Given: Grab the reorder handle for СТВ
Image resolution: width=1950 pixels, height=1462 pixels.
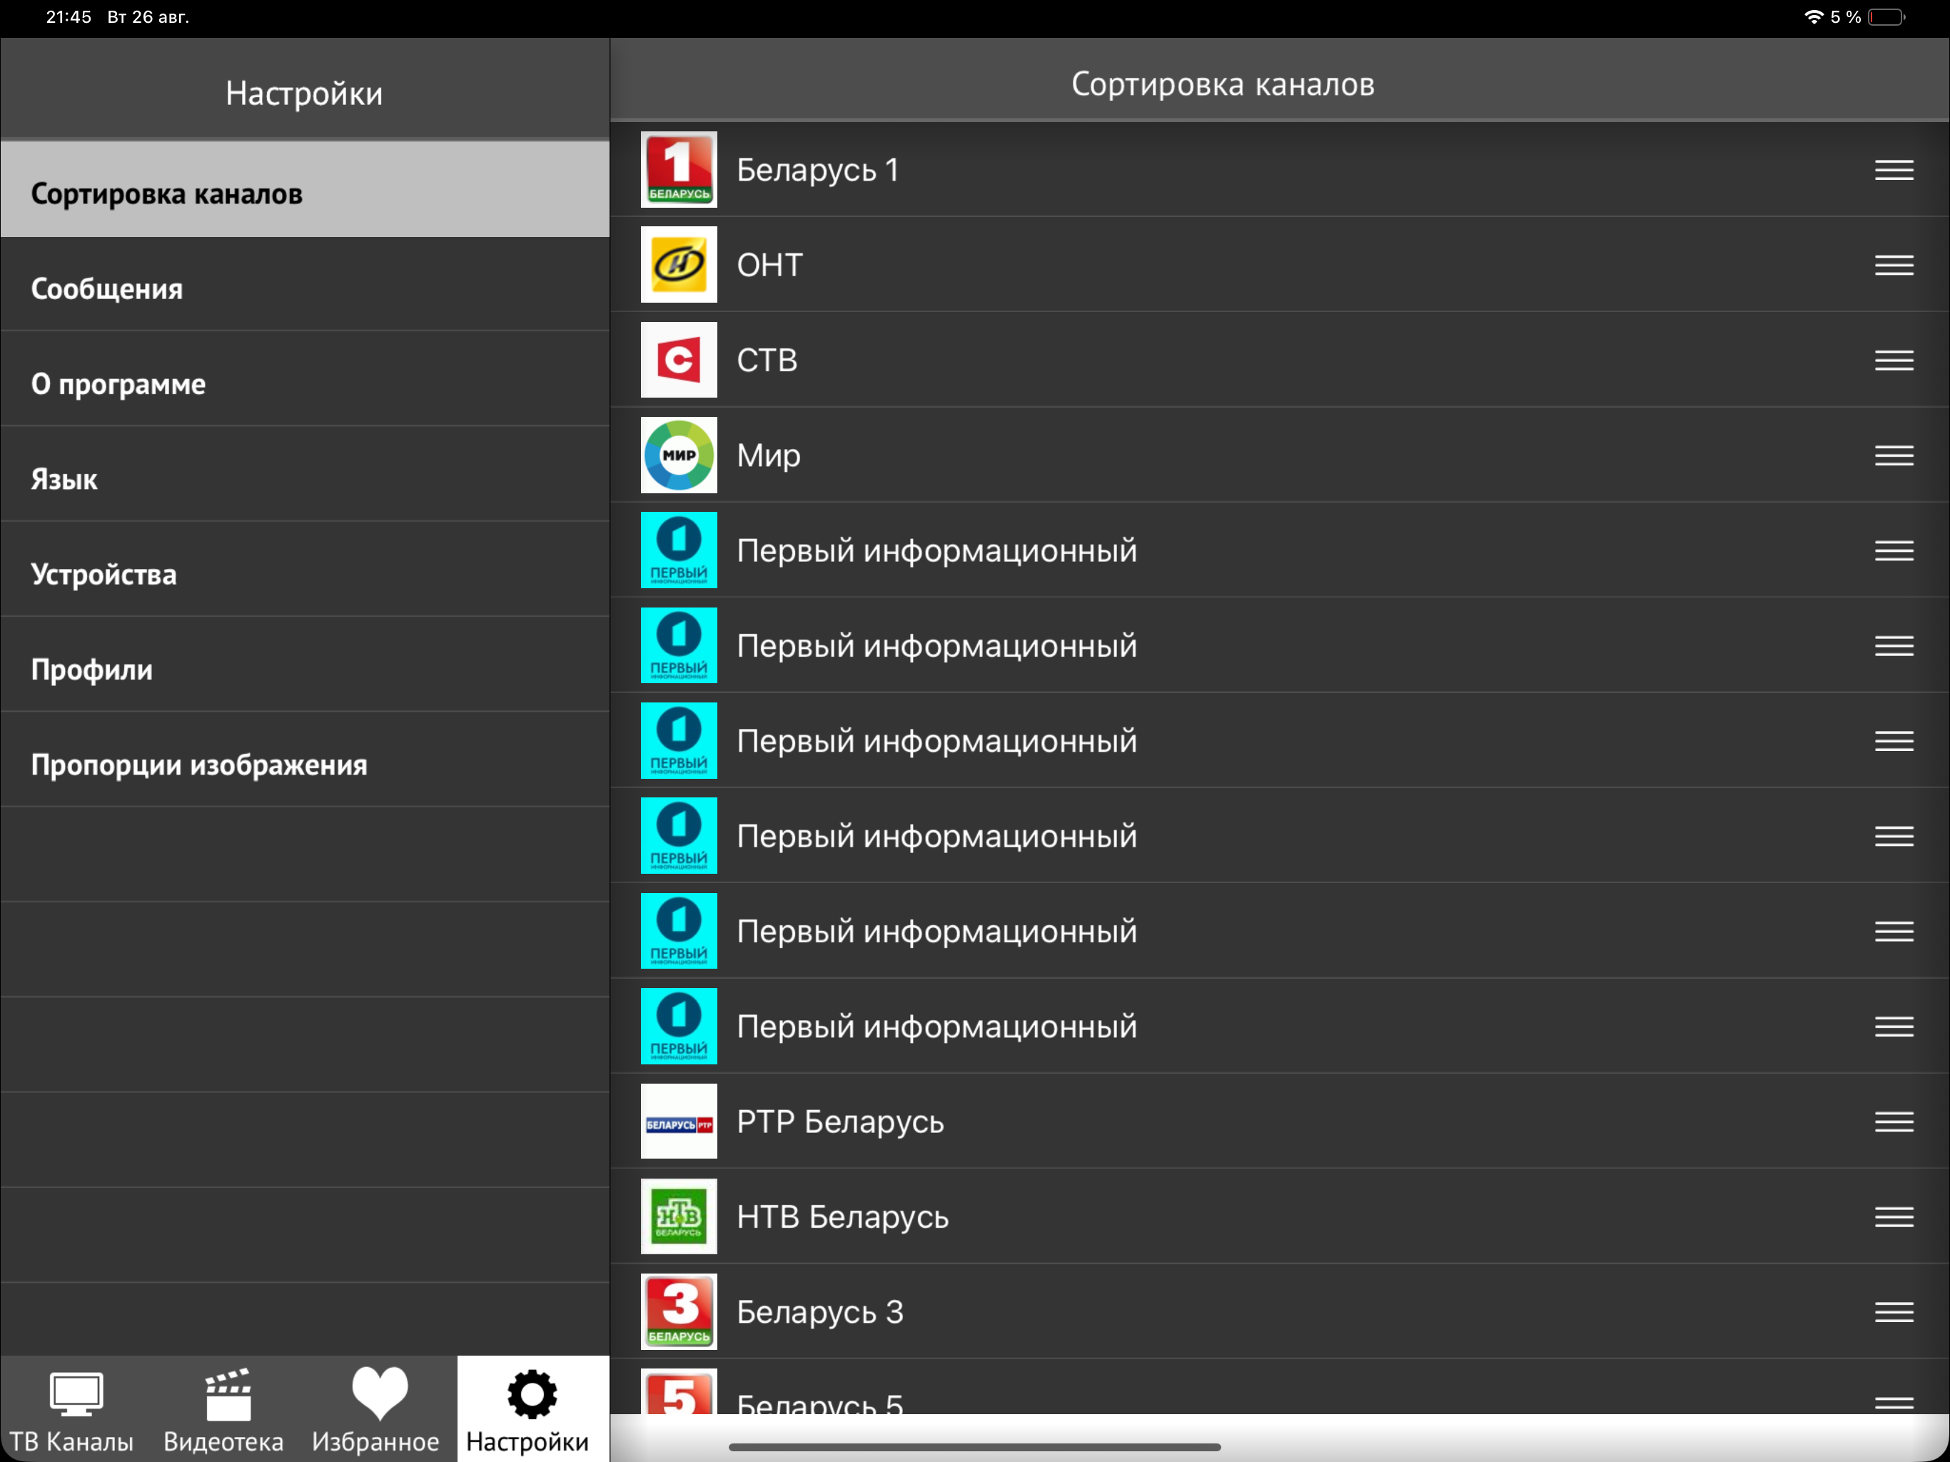Looking at the screenshot, I should pyautogui.click(x=1894, y=360).
